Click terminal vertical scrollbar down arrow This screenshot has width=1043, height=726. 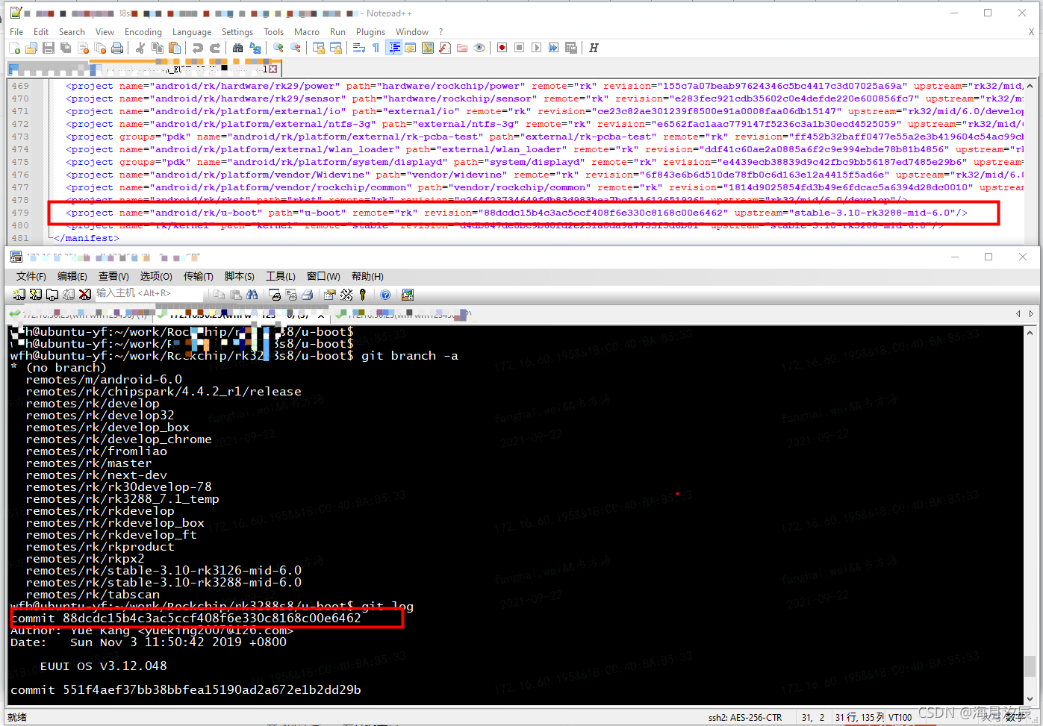1030,698
